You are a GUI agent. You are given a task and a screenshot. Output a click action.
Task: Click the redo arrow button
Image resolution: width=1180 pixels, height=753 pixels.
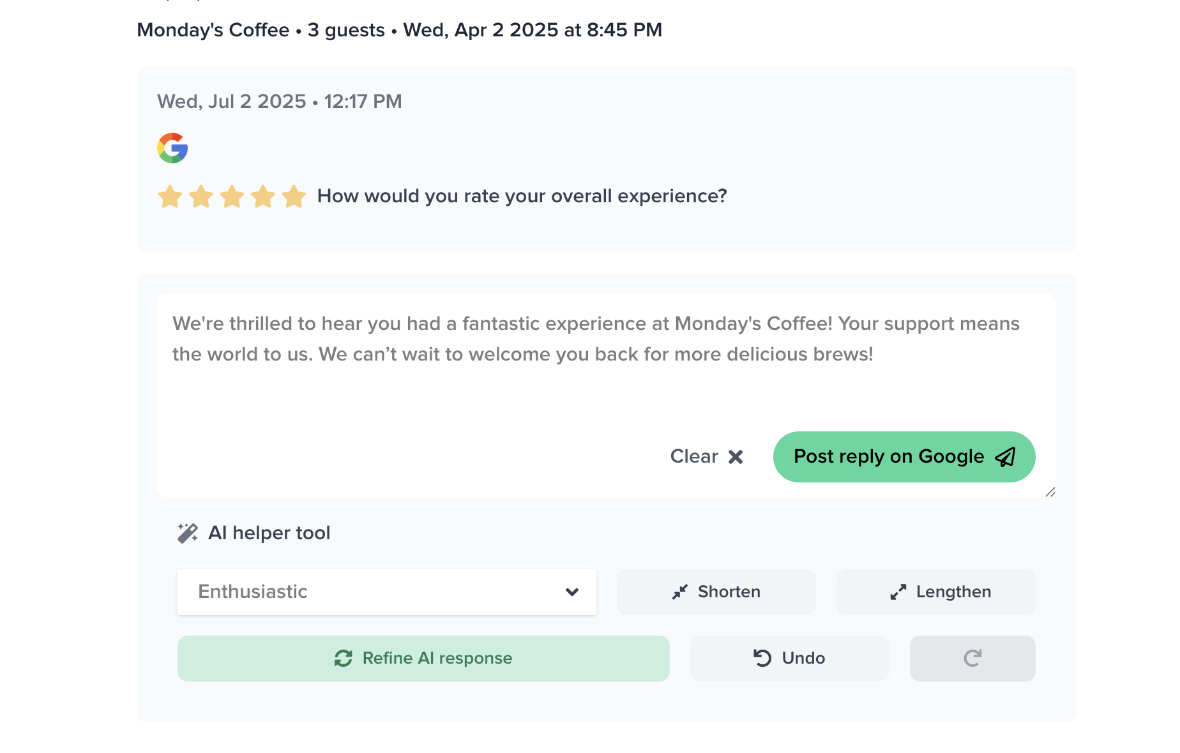click(x=972, y=658)
